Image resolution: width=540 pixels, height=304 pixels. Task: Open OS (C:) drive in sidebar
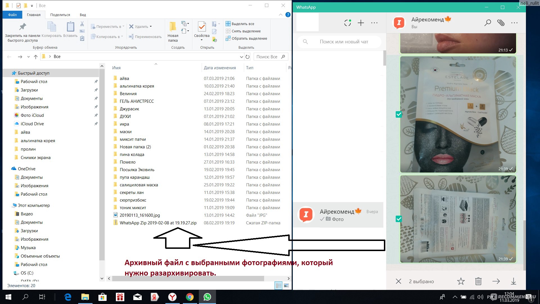pos(27,273)
